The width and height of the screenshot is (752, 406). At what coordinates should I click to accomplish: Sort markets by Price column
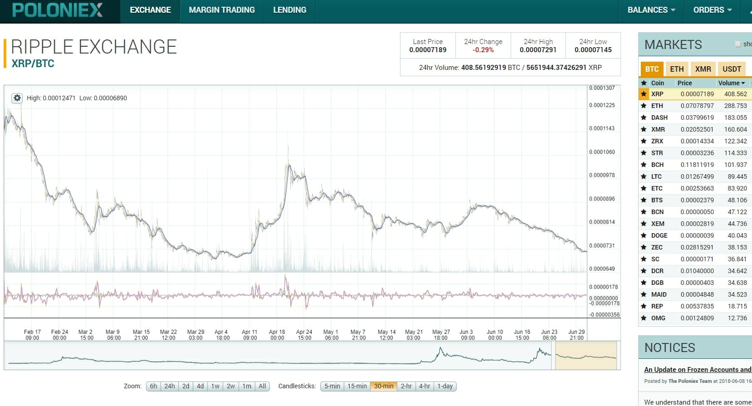(x=684, y=83)
